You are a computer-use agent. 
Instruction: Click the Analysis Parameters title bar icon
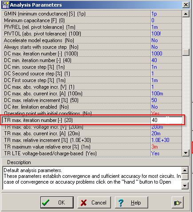pos(6,5)
